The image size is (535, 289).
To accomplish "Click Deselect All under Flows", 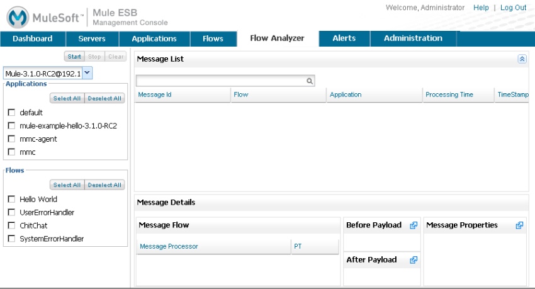I will tap(104, 185).
